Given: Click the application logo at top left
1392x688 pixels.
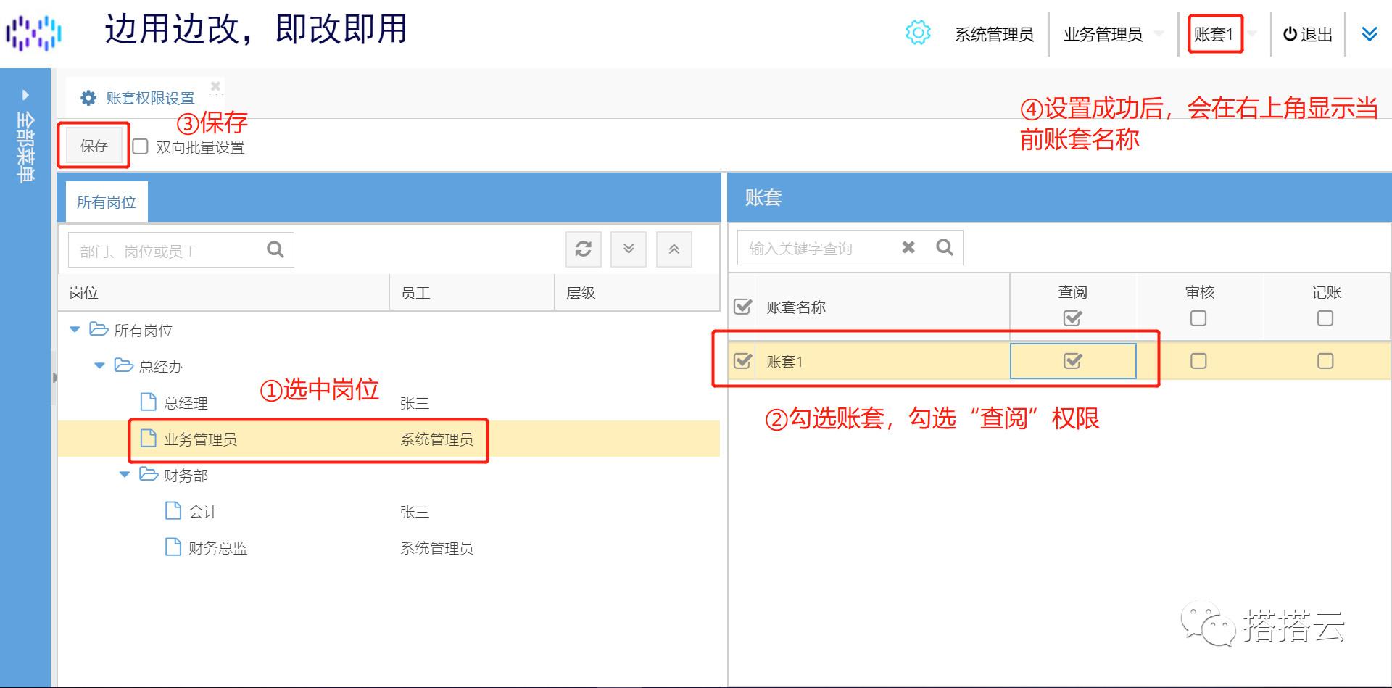Looking at the screenshot, I should (34, 33).
